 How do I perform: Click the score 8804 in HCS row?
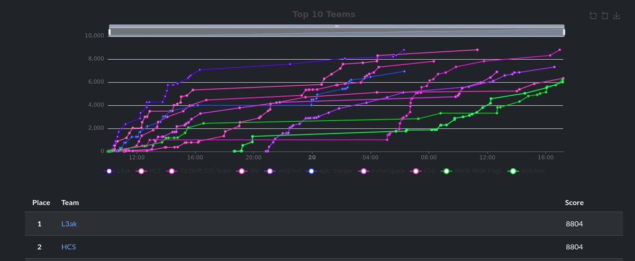[x=574, y=247]
